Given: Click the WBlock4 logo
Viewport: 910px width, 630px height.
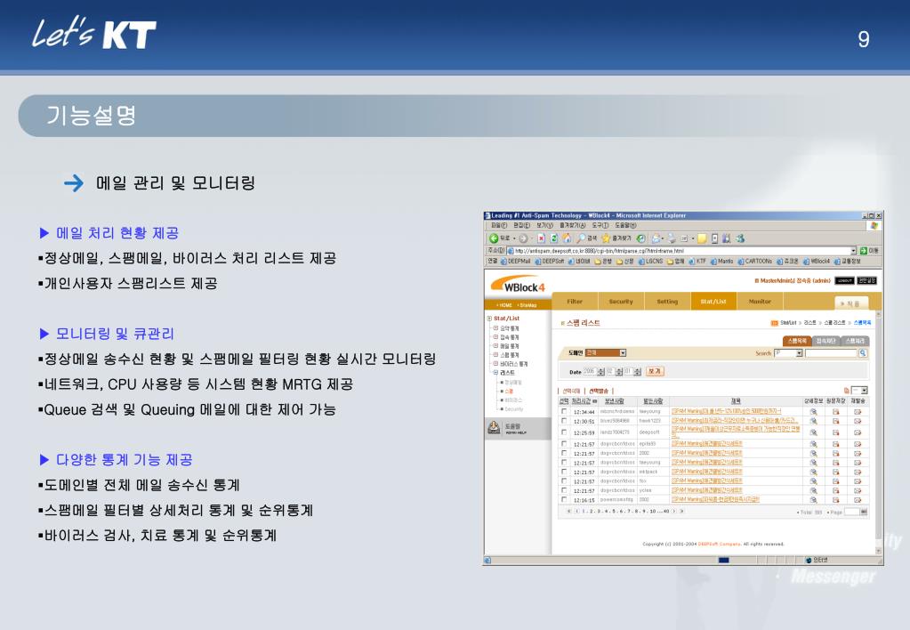Looking at the screenshot, I should (519, 284).
